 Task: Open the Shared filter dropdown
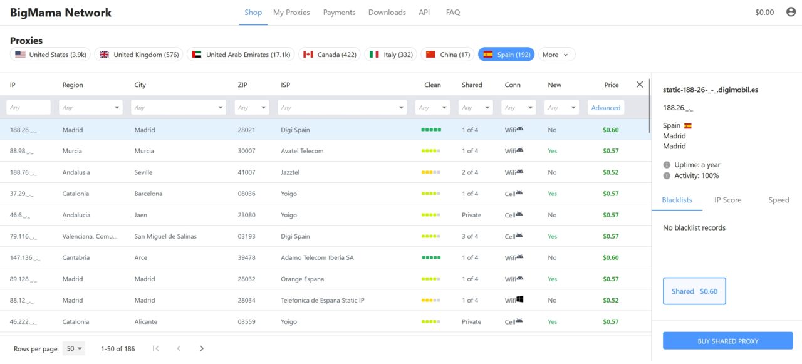click(476, 107)
